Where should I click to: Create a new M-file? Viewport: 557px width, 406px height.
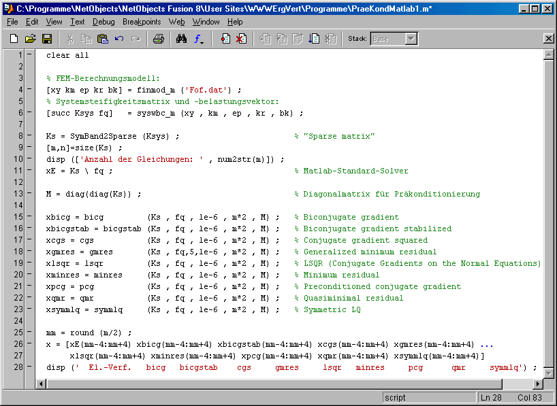point(13,39)
